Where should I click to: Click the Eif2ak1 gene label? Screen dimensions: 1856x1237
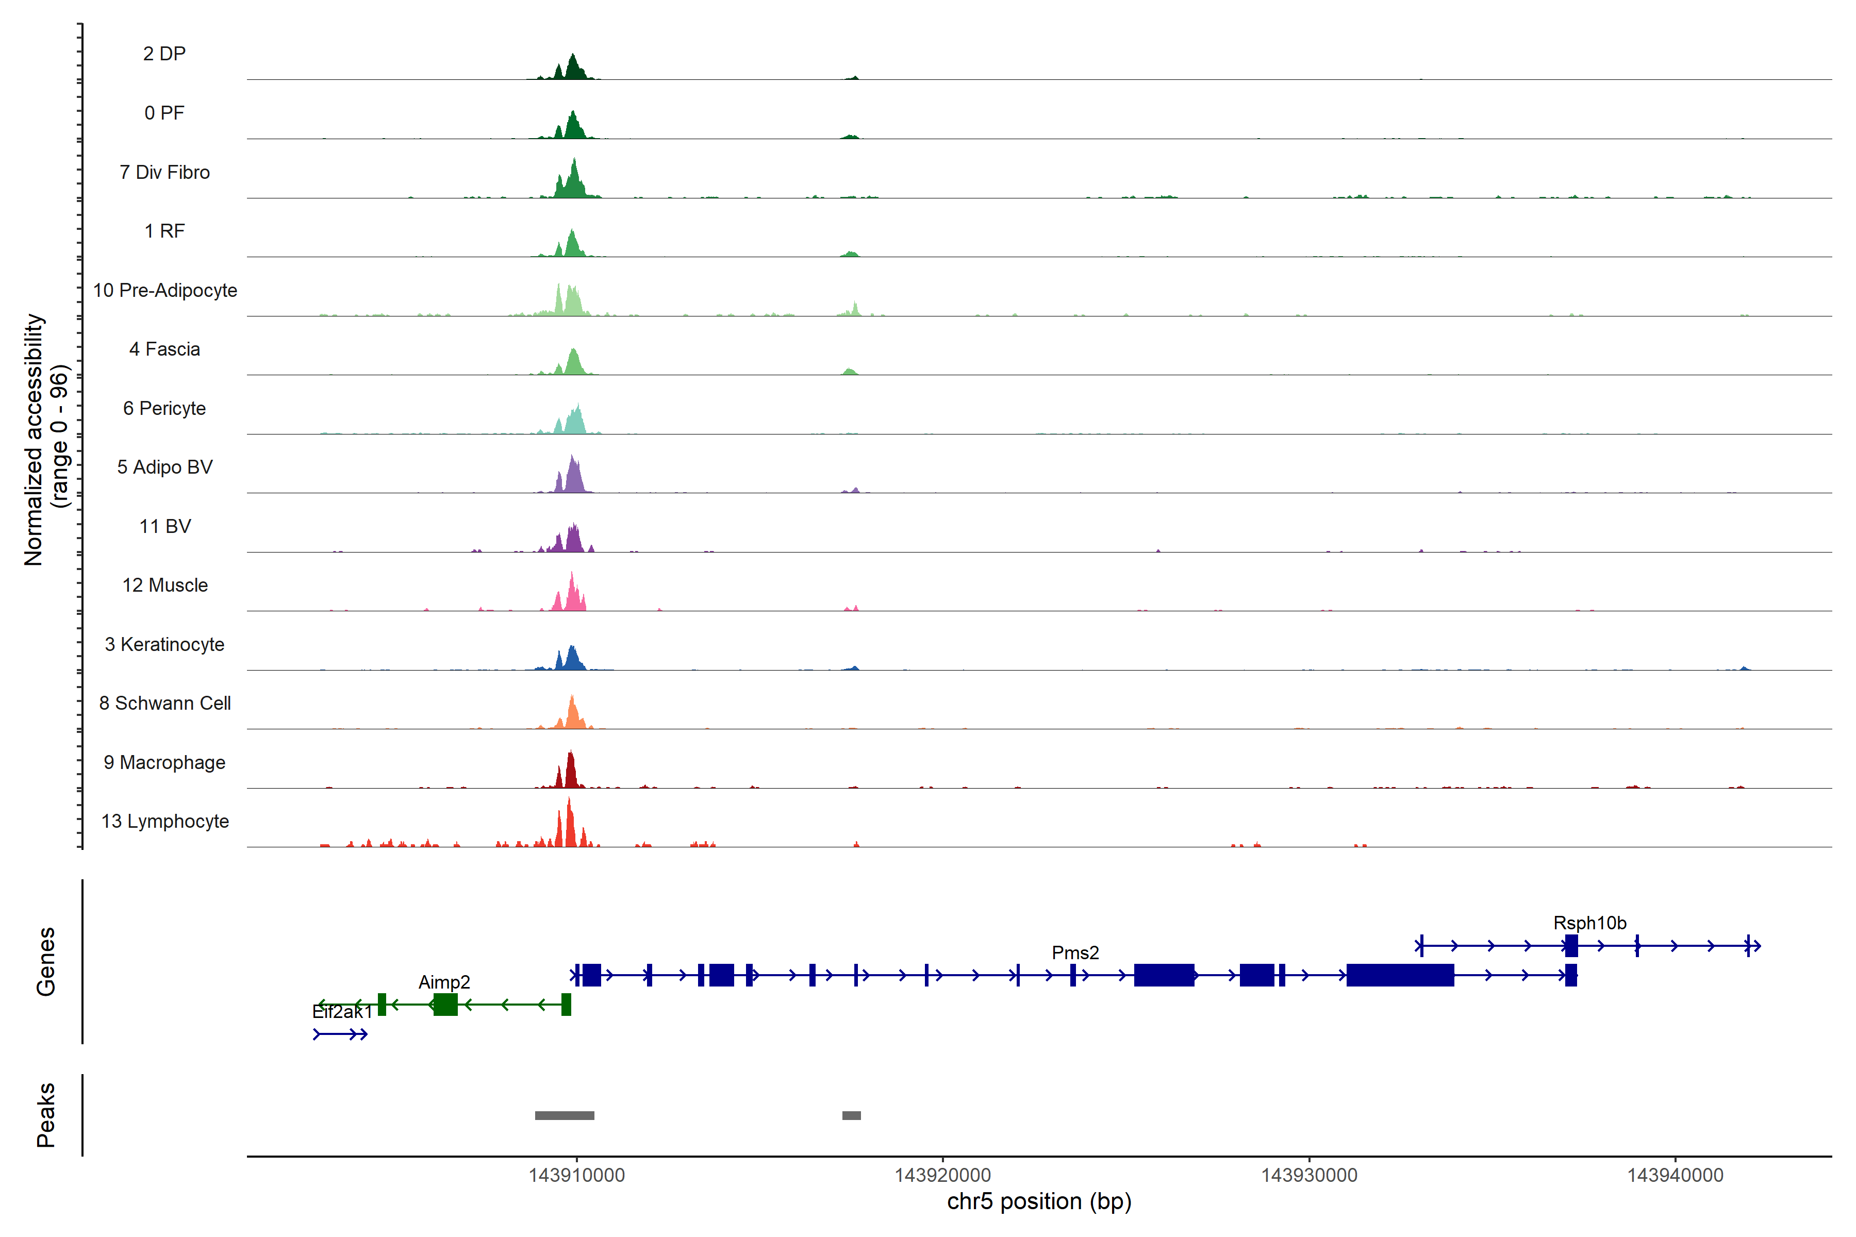(342, 1011)
